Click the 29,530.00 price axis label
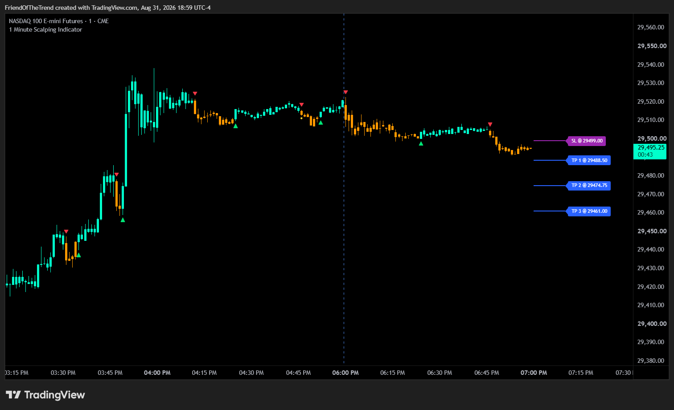This screenshot has height=410, width=674. [x=651, y=83]
